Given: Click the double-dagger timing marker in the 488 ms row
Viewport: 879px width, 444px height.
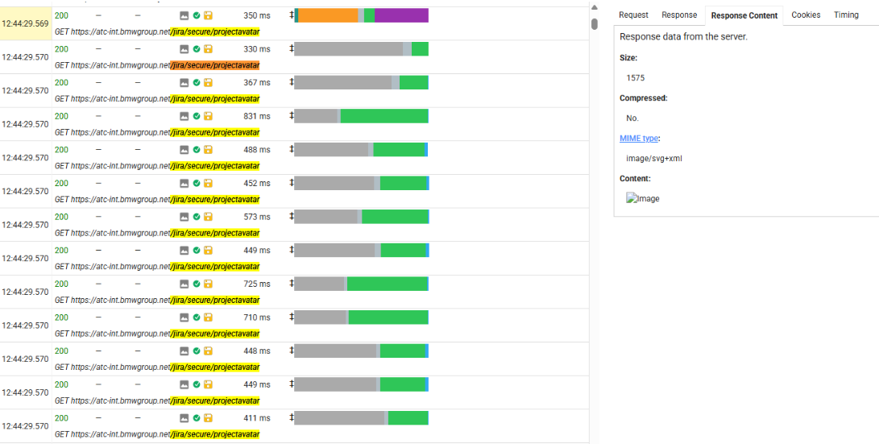Looking at the screenshot, I should pyautogui.click(x=292, y=149).
